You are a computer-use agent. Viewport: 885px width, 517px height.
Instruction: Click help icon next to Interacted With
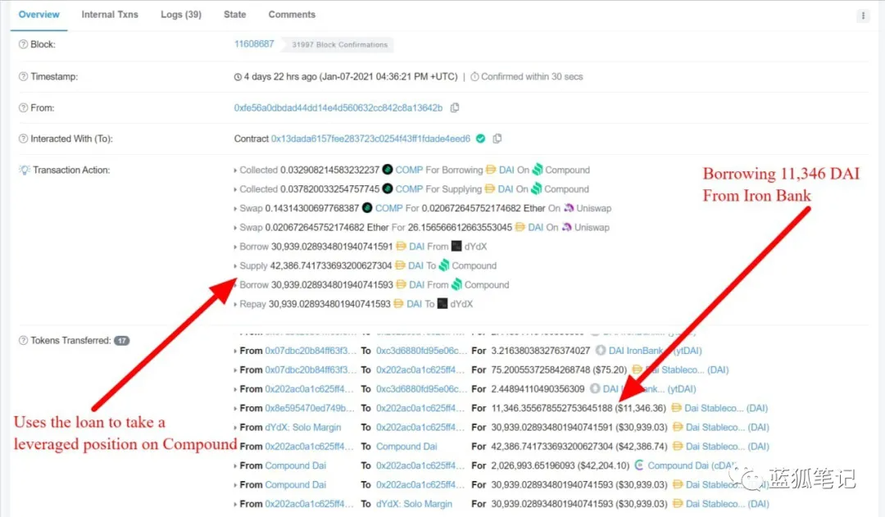(23, 139)
